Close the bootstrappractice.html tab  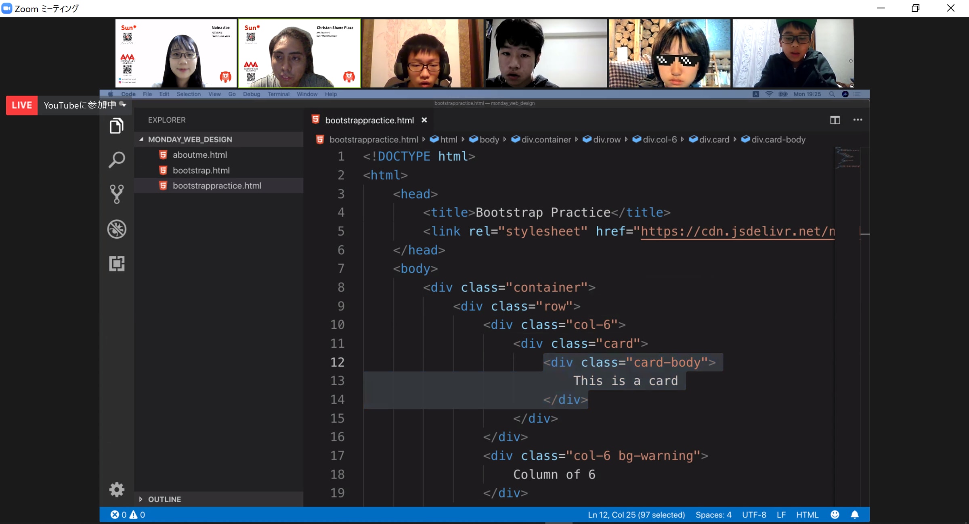point(424,120)
